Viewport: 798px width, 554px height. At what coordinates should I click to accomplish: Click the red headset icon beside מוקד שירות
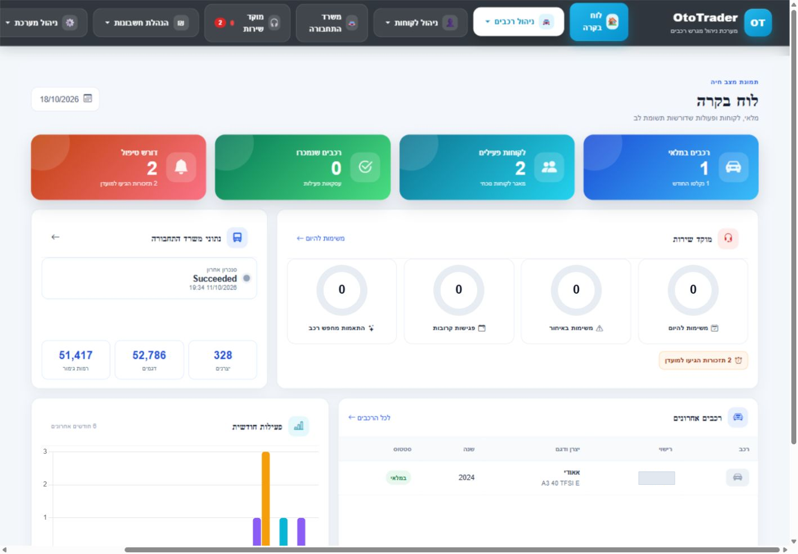click(728, 238)
